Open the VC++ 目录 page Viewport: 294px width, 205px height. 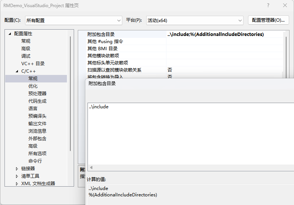pos(33,64)
